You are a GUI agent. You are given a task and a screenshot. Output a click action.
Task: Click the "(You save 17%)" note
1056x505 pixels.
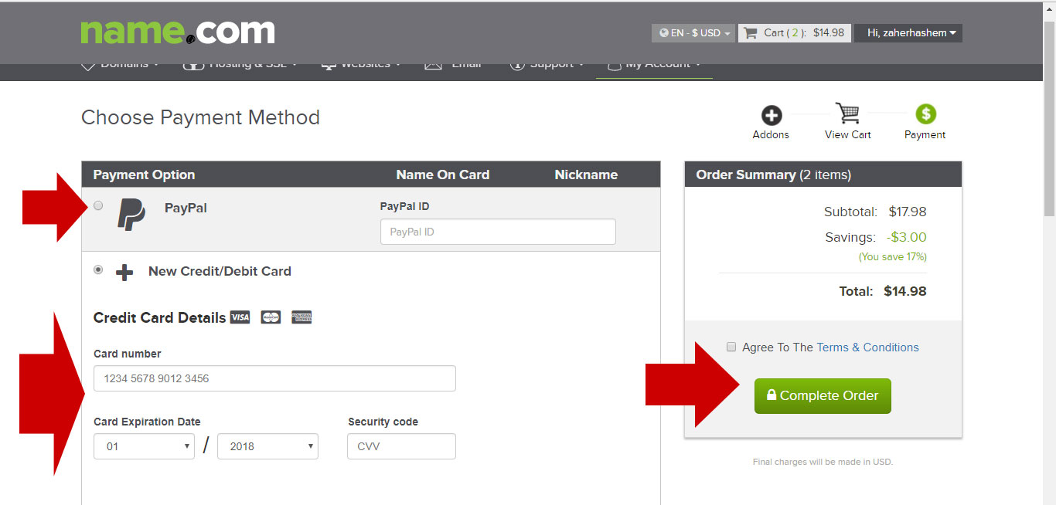893,256
